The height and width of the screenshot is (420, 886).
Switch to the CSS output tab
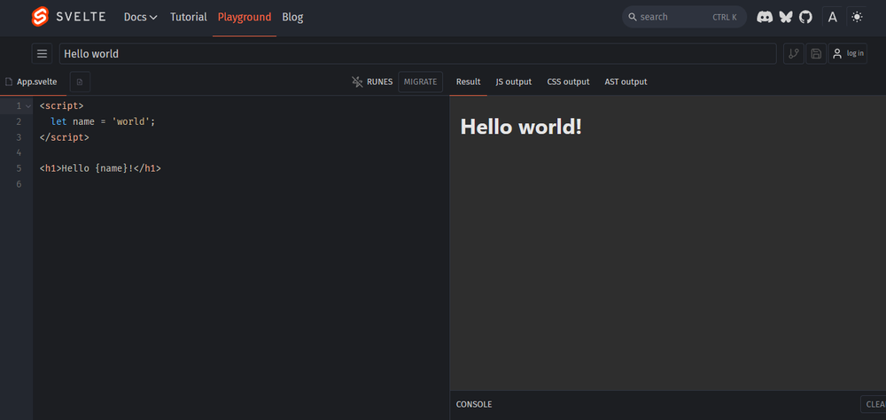(x=568, y=82)
